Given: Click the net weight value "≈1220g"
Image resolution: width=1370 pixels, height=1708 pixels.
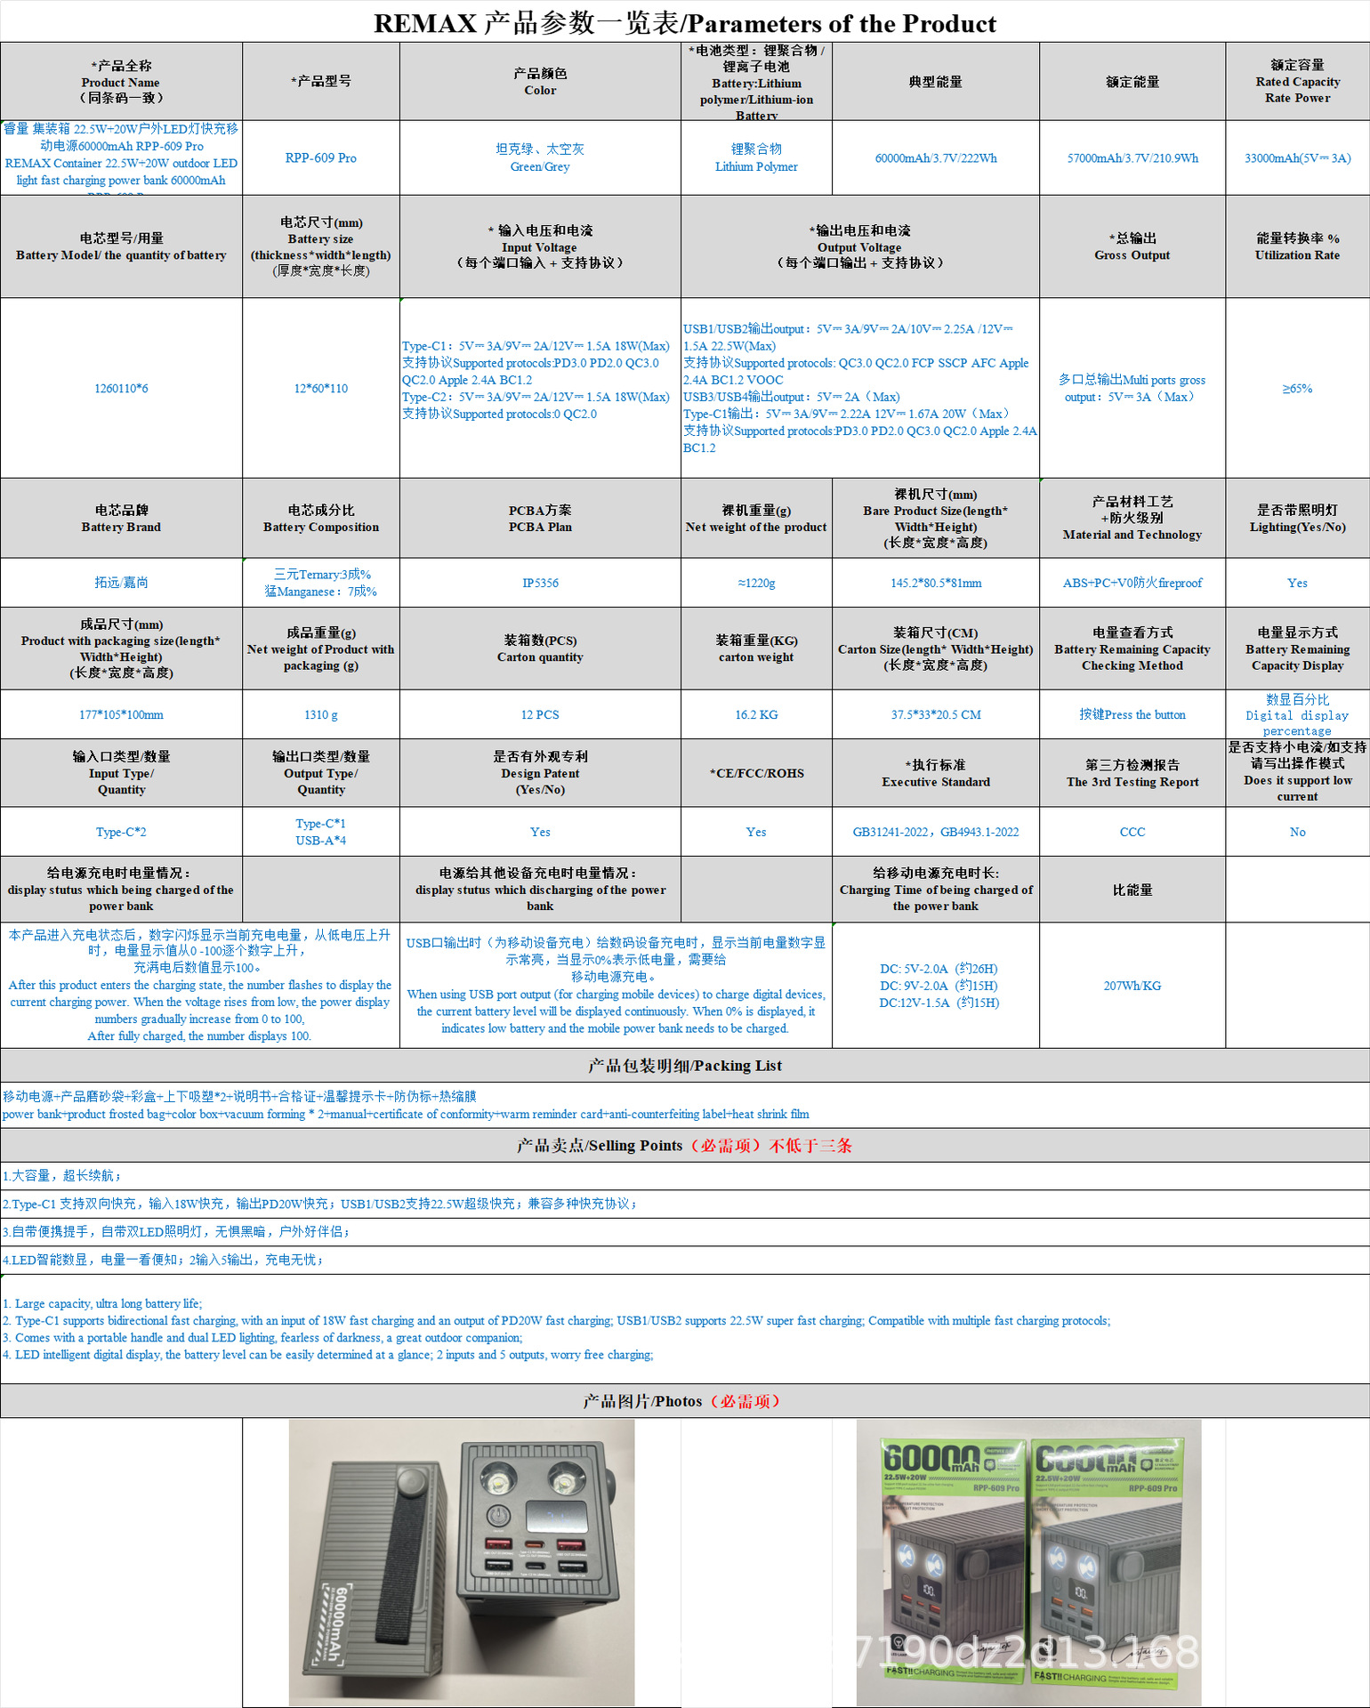Looking at the screenshot, I should (x=756, y=583).
